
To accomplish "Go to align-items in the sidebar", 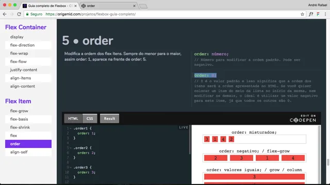I will (x=28, y=78).
